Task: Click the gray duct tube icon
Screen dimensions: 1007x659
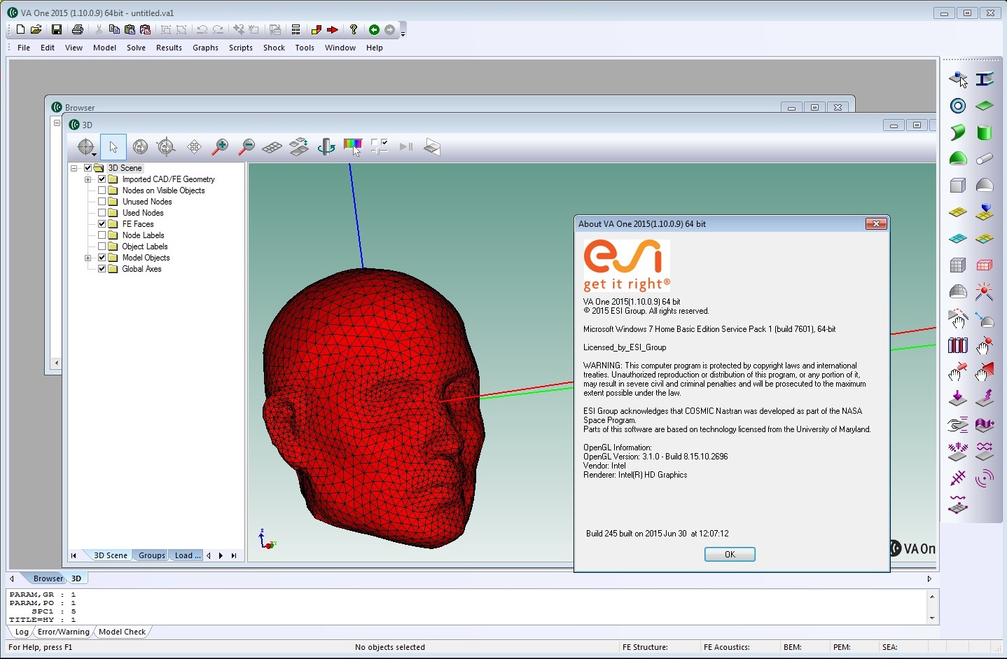Action: click(985, 159)
